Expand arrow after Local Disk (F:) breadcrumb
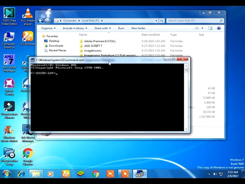 pyautogui.click(x=102, y=21)
